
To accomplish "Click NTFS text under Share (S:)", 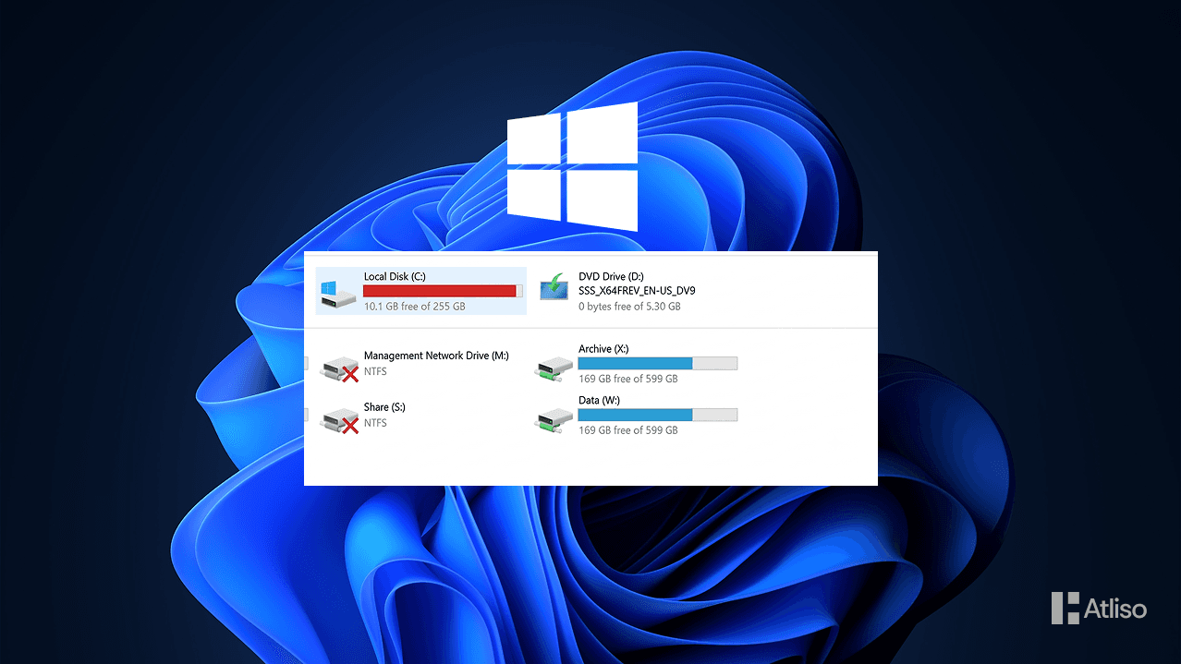I will tap(375, 423).
